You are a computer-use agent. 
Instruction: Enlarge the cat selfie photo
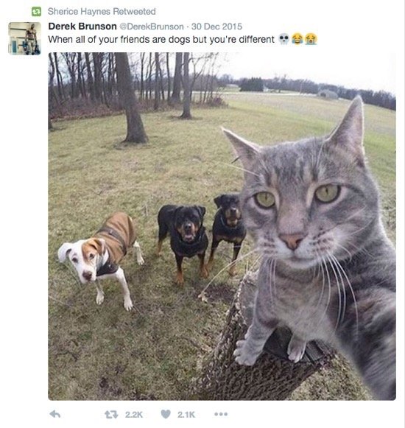[x=222, y=226]
